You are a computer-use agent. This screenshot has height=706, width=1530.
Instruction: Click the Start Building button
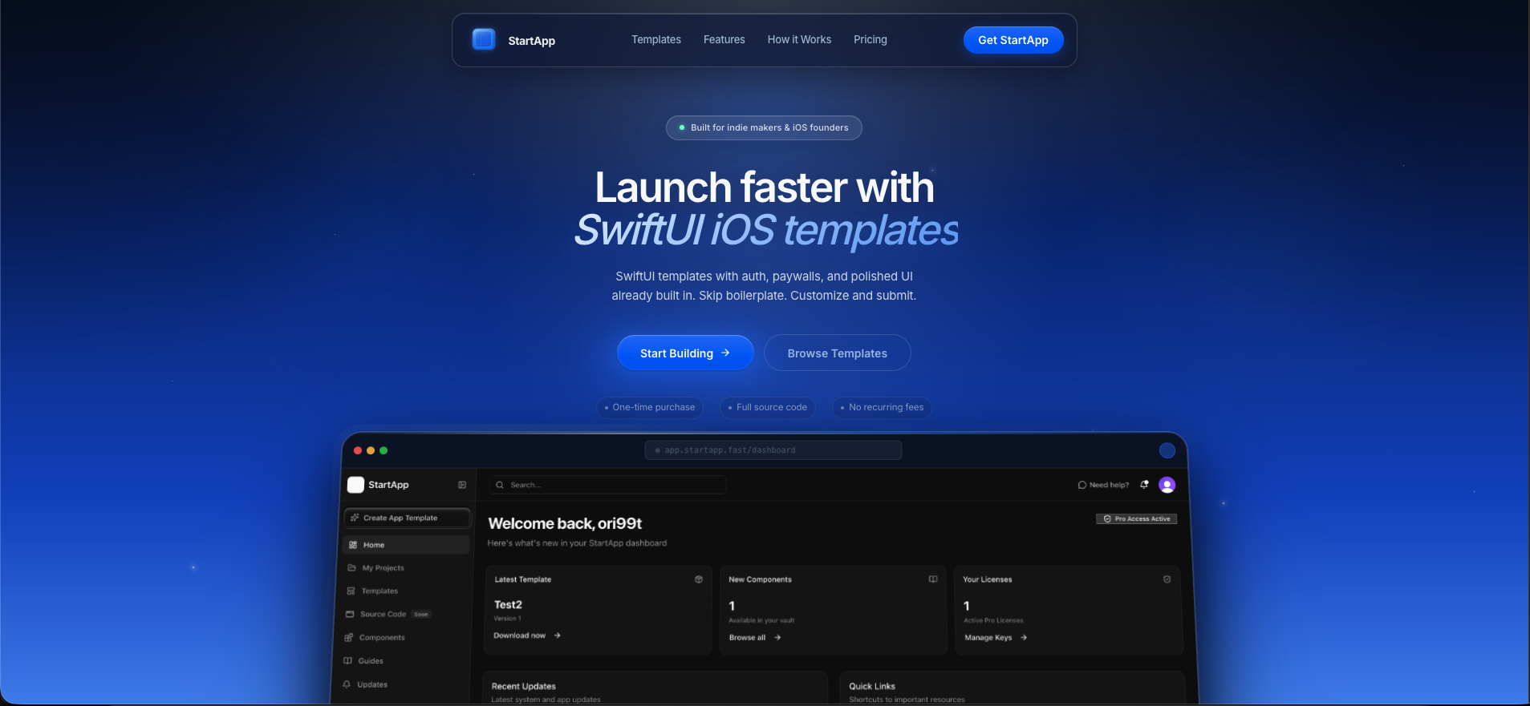pos(685,353)
